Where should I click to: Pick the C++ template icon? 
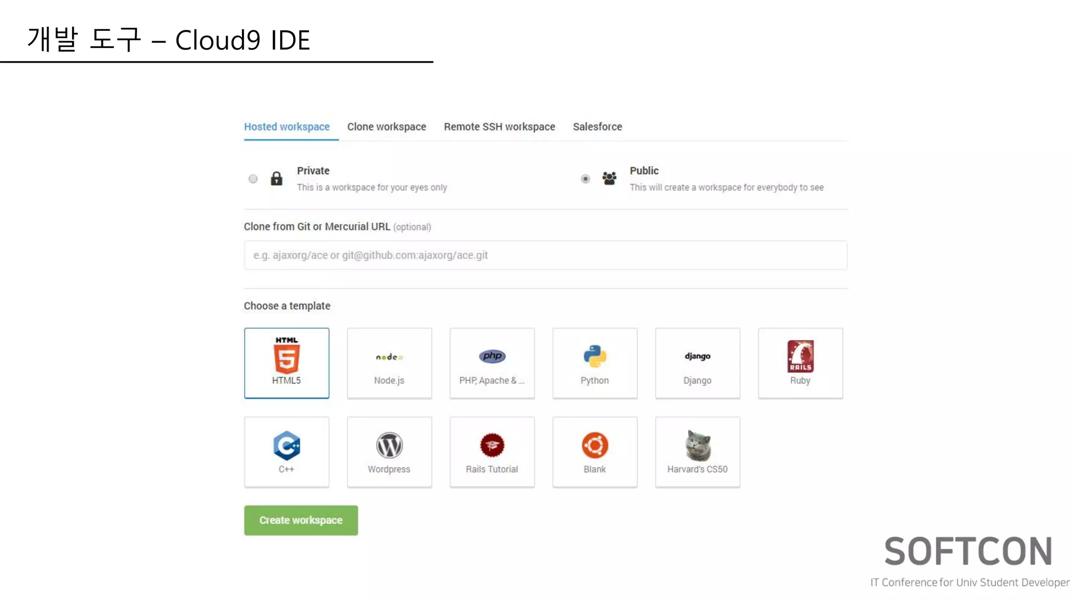tap(286, 446)
